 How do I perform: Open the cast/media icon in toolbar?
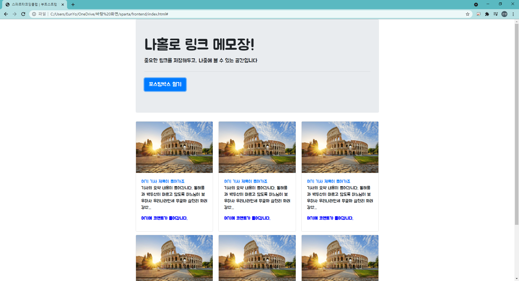click(x=478, y=14)
